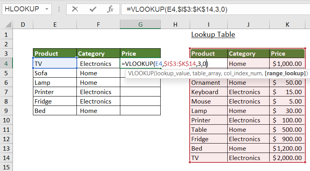The width and height of the screenshot is (310, 171).
Task: Click the $500.00 price cell
Action: (x=287, y=129)
